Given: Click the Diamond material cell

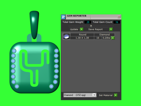Looking at the screenshot, I should (104, 35).
